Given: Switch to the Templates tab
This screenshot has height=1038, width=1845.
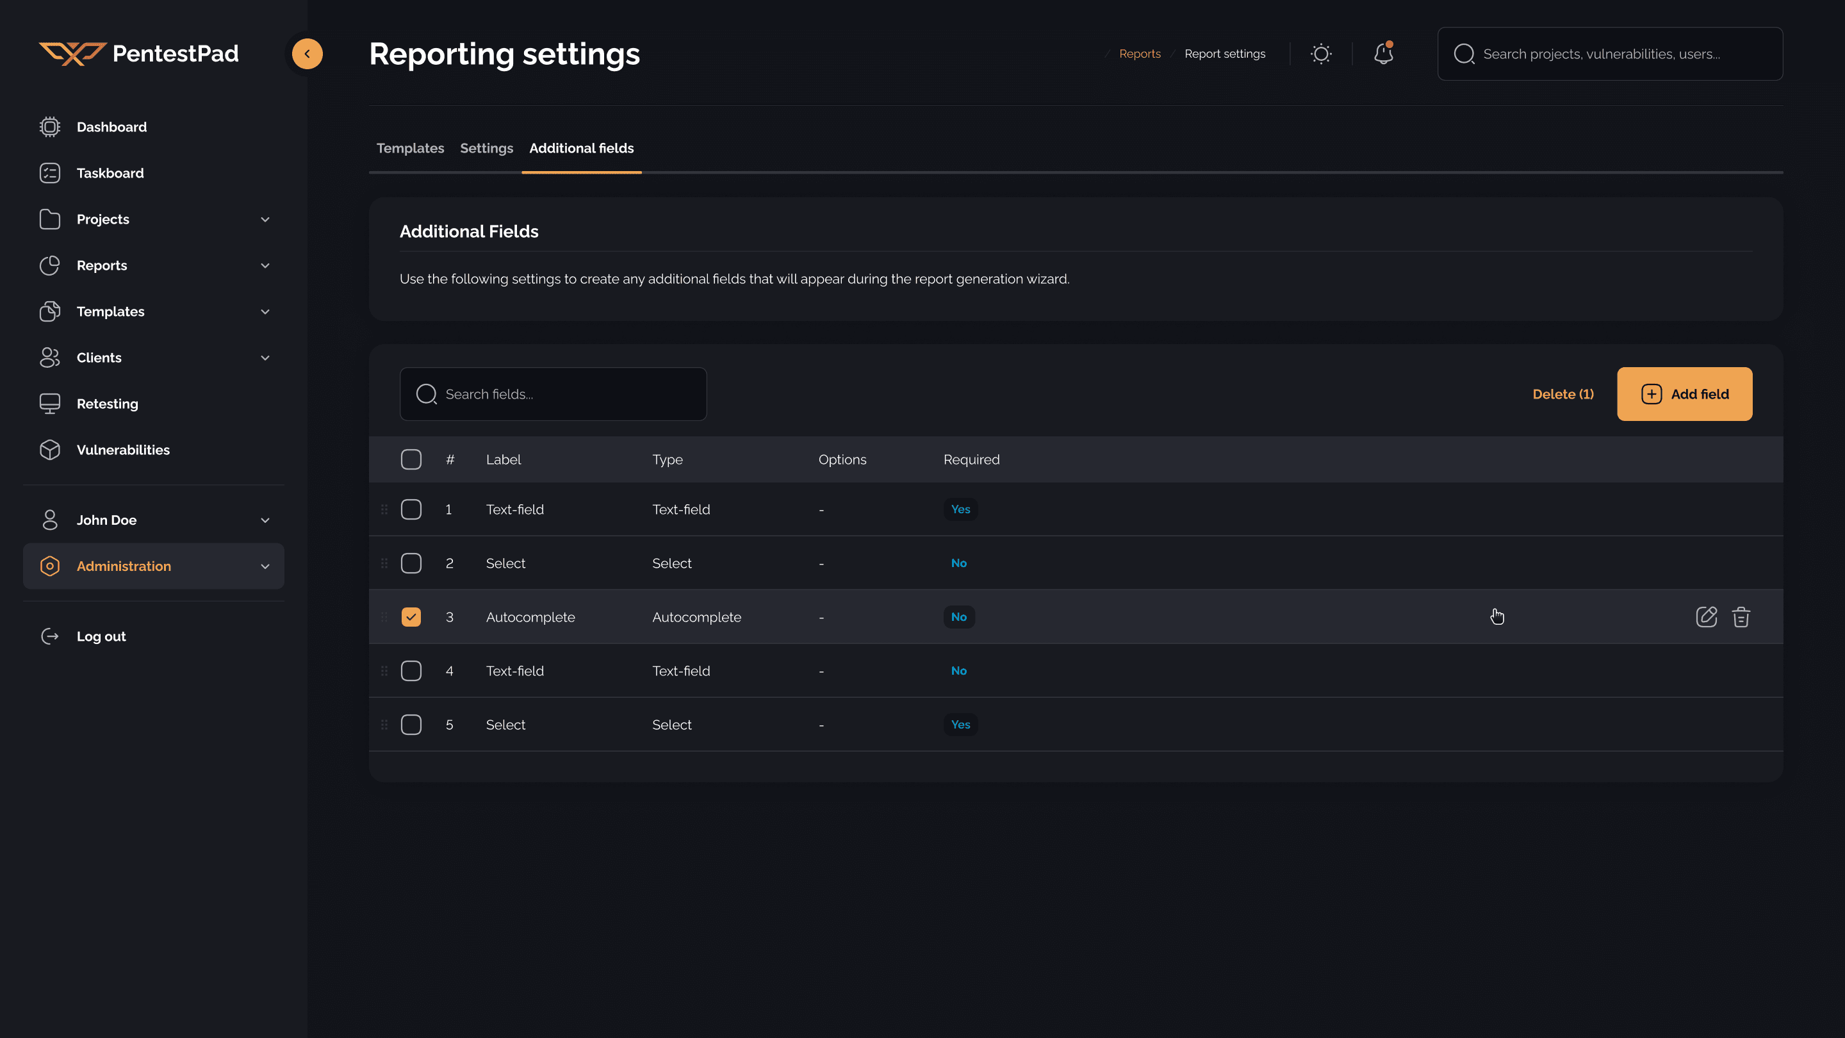Looking at the screenshot, I should 410,148.
